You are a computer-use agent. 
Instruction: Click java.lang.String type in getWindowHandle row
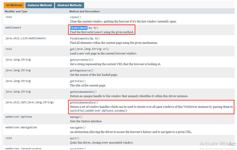pos(18,92)
